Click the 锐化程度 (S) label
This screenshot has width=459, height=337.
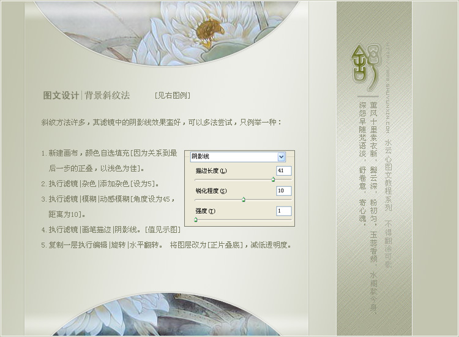211,191
